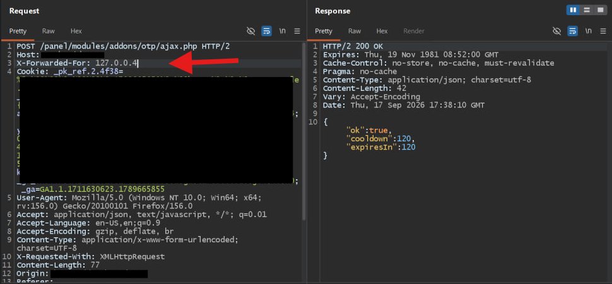This screenshot has width=612, height=284.
Task: Click the X-Requested-With: XMLHttpRequest header
Action: [91, 257]
